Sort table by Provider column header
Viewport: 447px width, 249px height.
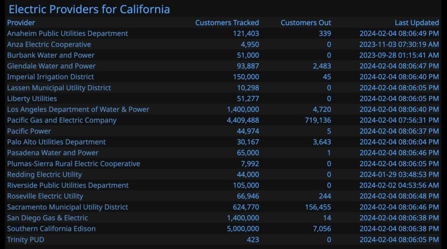click(21, 23)
